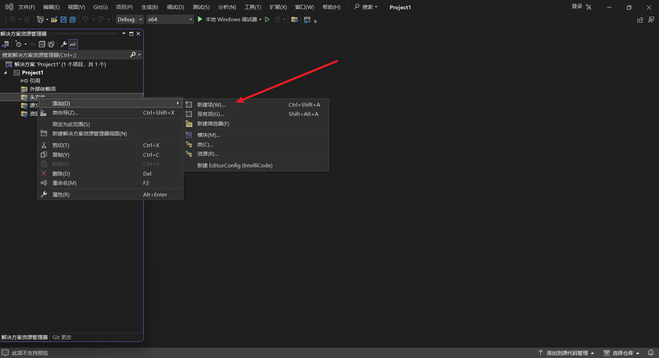This screenshot has height=358, width=659.
Task: Open Undo history dropdown arrow
Action: click(93, 20)
